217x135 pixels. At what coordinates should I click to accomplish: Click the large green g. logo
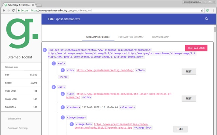click(22, 33)
